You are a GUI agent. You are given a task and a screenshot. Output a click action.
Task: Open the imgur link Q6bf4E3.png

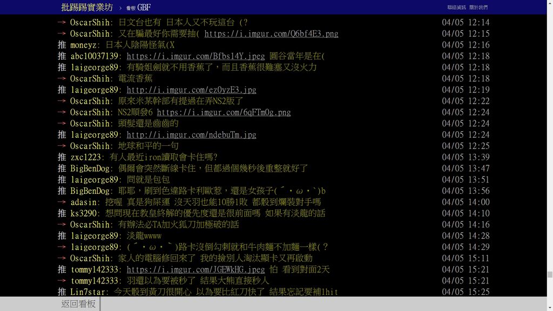pos(271,33)
